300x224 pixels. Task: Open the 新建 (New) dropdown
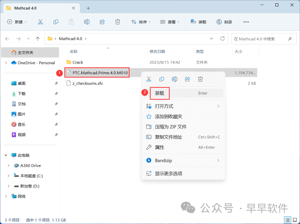pos(17,22)
